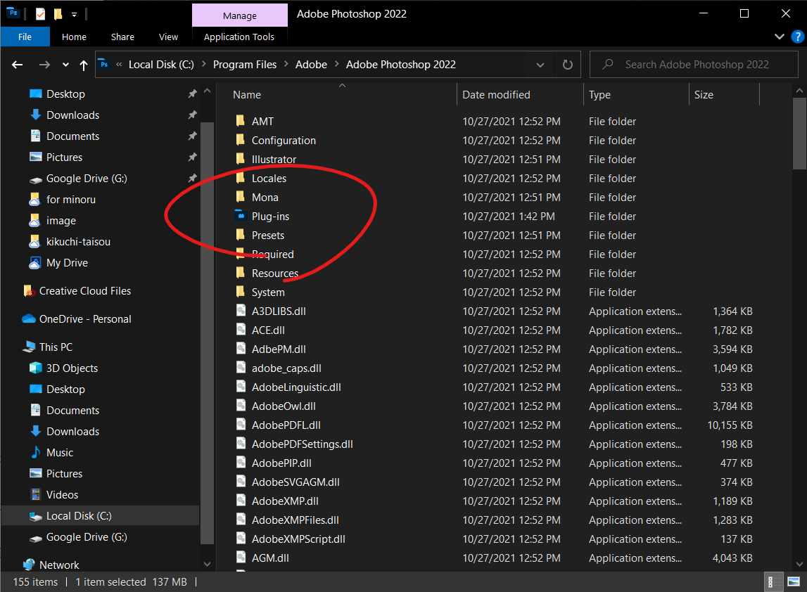Image resolution: width=807 pixels, height=592 pixels.
Task: Select Adobe in address breadcrumb
Action: (x=311, y=65)
